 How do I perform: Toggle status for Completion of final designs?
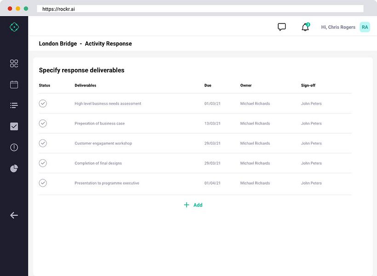43,163
